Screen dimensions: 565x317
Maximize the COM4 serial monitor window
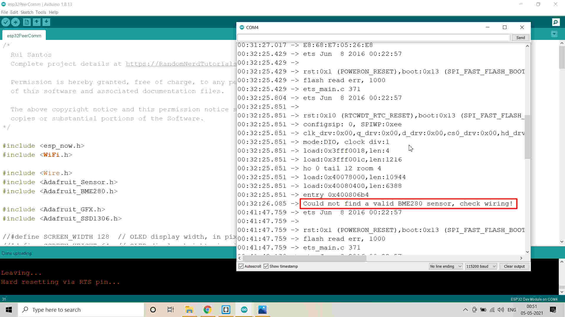505,27
